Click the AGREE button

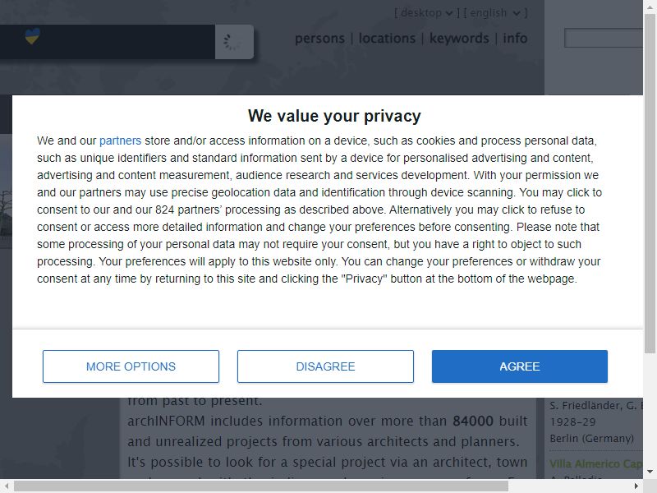tap(520, 366)
